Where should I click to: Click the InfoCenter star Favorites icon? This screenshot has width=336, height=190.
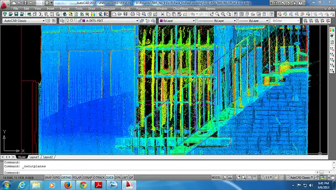click(x=295, y=3)
